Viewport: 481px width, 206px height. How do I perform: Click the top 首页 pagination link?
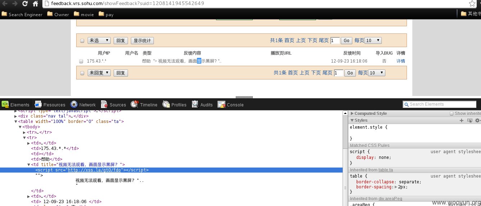coord(289,41)
